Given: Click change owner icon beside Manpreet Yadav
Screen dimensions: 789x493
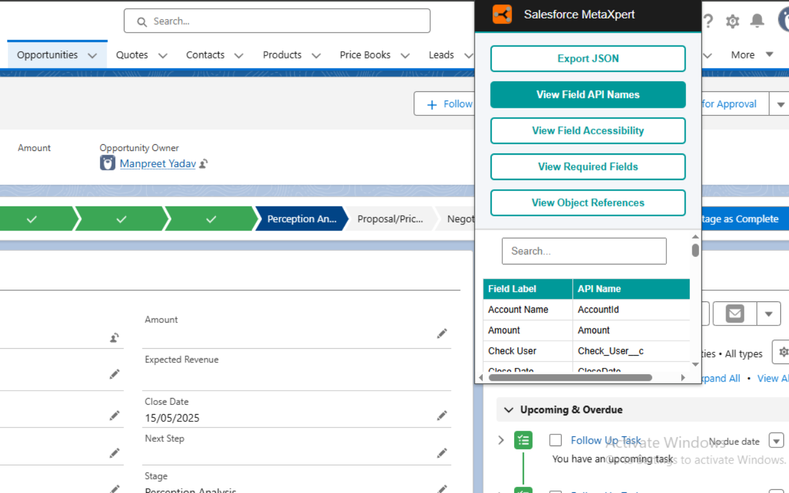Looking at the screenshot, I should 203,164.
